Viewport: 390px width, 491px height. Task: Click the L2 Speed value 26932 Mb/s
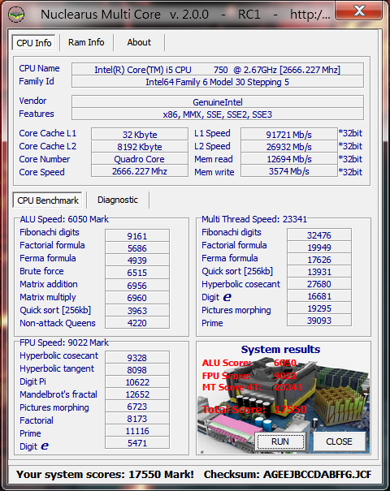pos(288,147)
